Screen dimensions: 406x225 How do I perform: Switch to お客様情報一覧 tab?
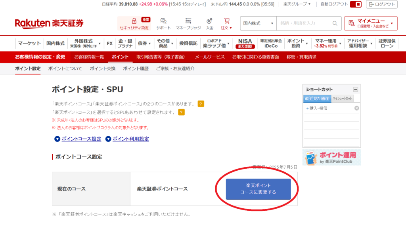(x=89, y=57)
